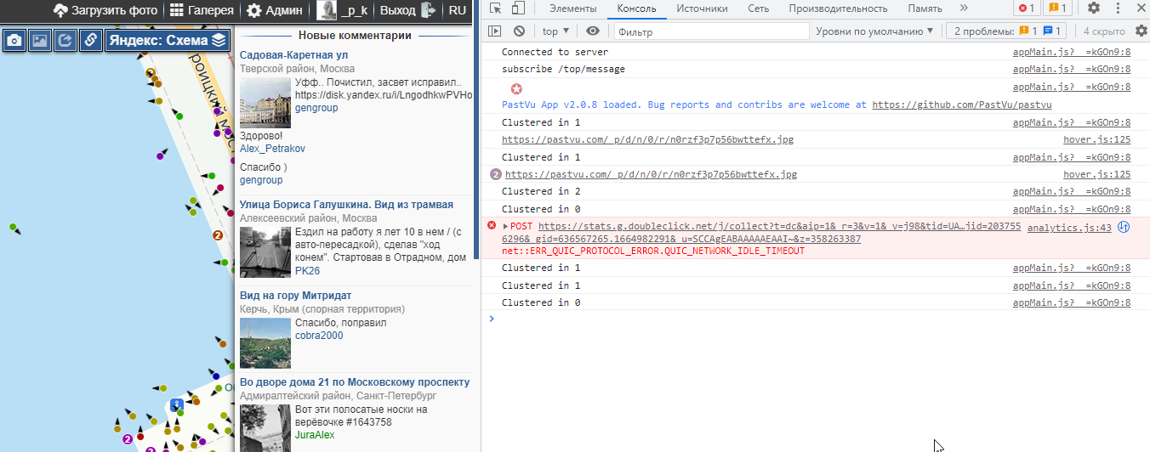This screenshot has height=452, width=1150.
Task: Click the network request icon beside analytics.js:43
Action: point(1123,227)
